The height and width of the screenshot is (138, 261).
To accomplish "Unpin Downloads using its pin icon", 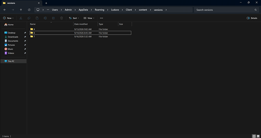I will 25,37.
